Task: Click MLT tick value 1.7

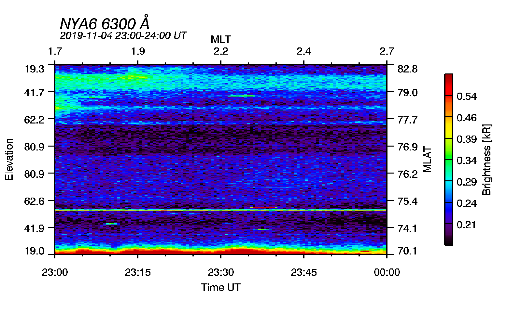Action: click(x=55, y=51)
